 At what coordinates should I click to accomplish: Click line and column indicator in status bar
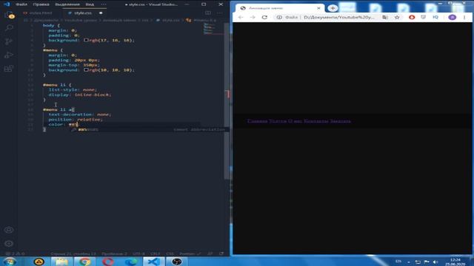[73, 253]
